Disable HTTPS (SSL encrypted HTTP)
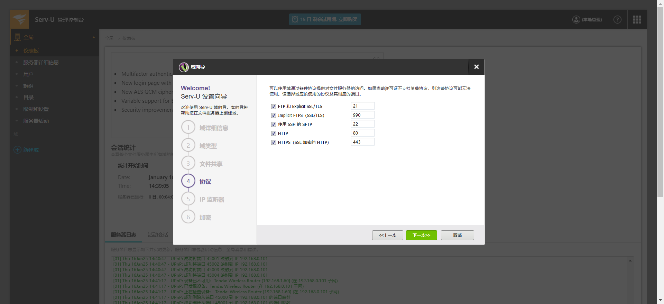 pyautogui.click(x=274, y=142)
